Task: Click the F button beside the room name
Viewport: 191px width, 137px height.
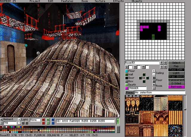Action: click(162, 63)
